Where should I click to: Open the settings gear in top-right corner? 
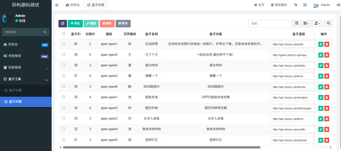[338, 5]
